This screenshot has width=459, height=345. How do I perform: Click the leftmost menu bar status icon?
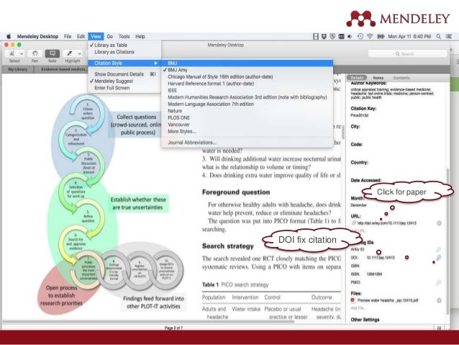(316, 36)
